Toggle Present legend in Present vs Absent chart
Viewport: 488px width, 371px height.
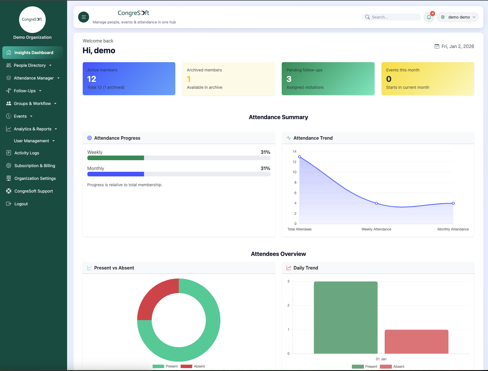[x=165, y=366]
